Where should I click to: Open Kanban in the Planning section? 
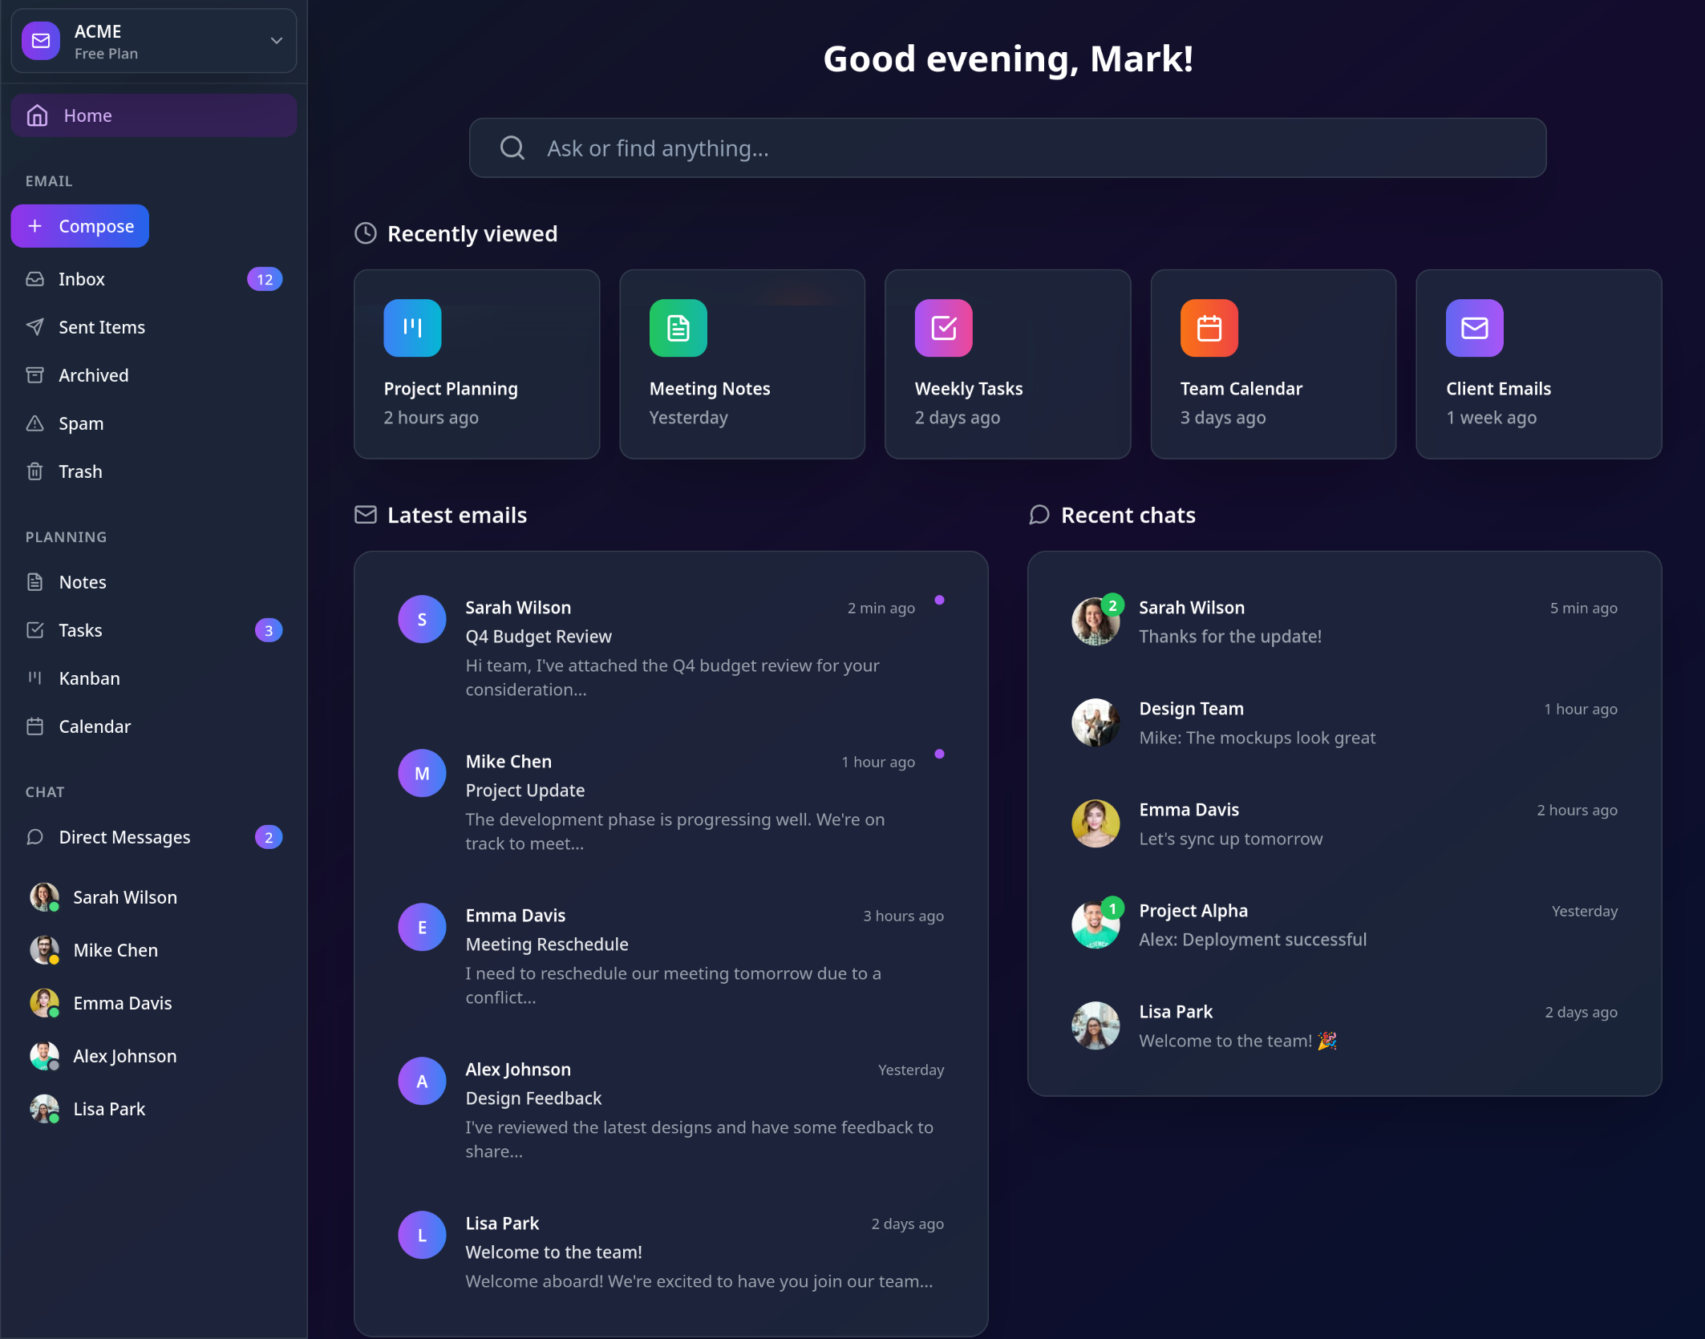(x=89, y=678)
